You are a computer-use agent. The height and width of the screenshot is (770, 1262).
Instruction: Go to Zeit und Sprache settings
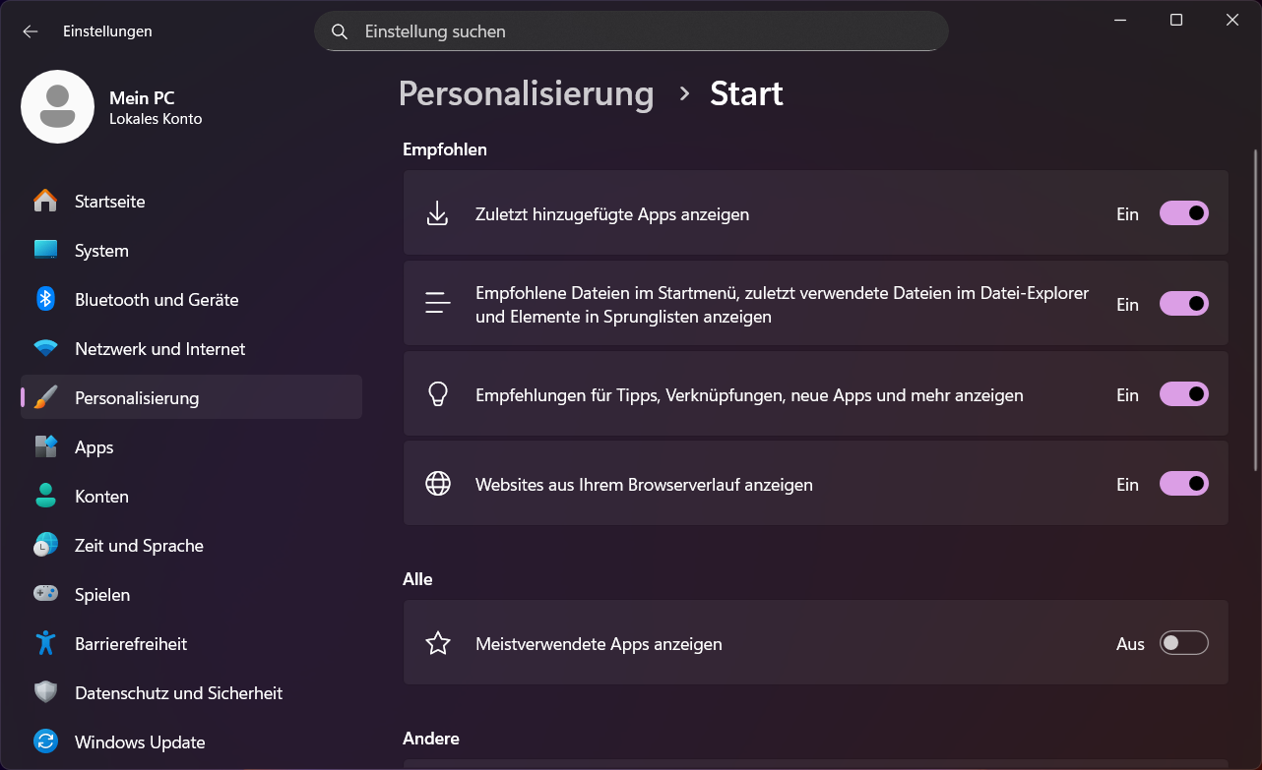(139, 546)
